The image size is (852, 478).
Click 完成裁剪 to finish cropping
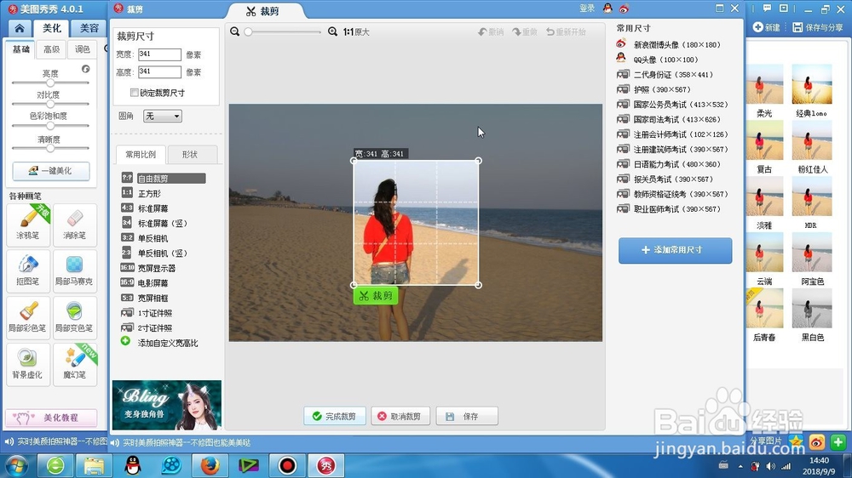pos(334,416)
